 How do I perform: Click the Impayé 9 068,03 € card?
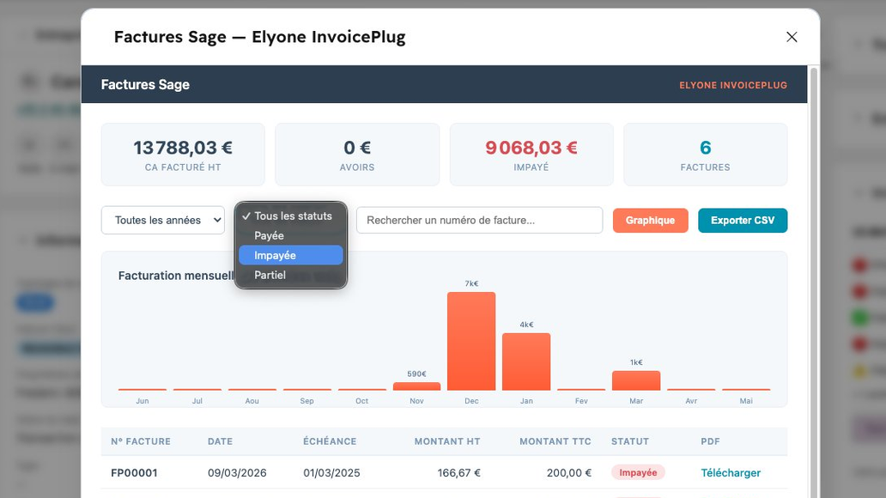click(531, 155)
